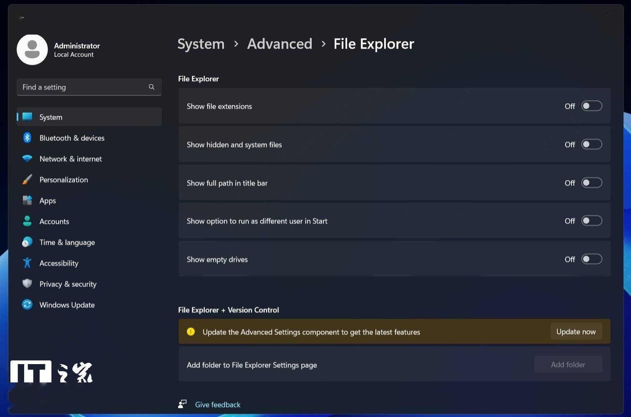The height and width of the screenshot is (417, 631).
Task: Open Time & language settings
Action: point(89,242)
